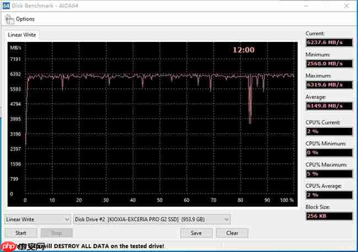Click the Current value 6237.6 MB/s
Viewport: 358px width, 252px height.
329,42
